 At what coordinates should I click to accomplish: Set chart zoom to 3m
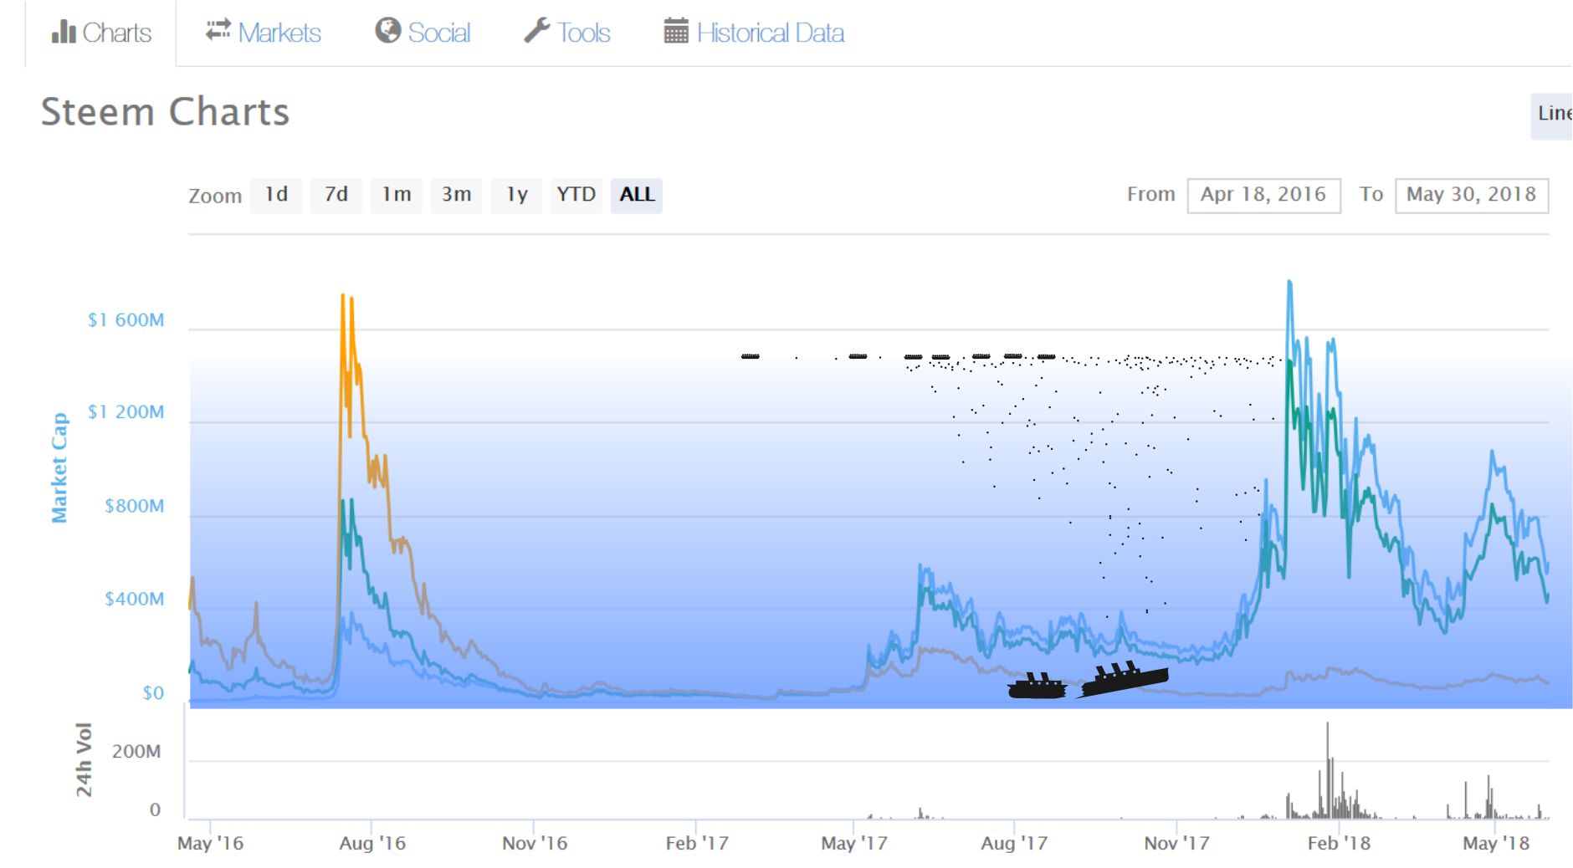pos(457,195)
